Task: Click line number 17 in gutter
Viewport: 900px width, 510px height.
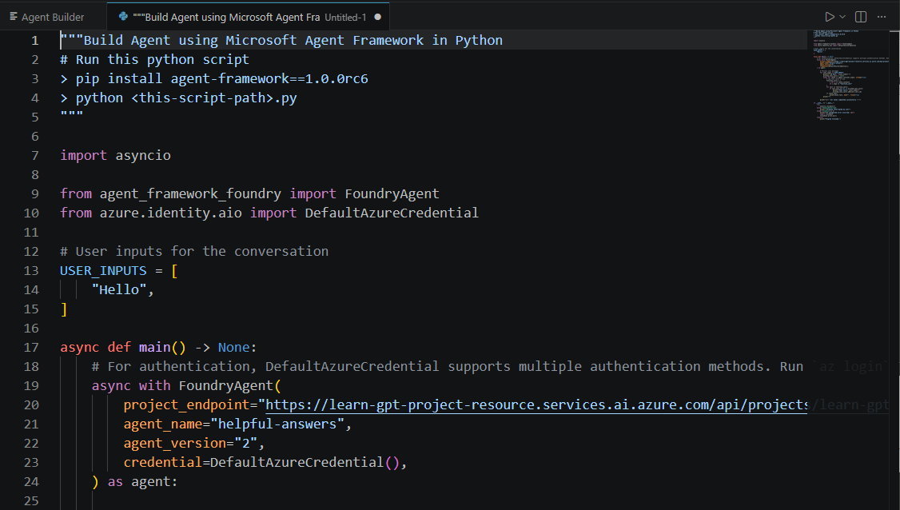Action: click(x=31, y=348)
